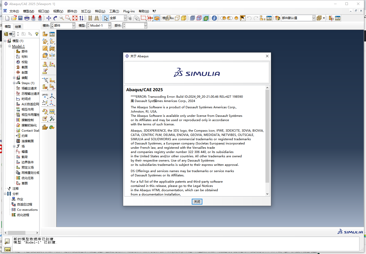Switch to the 结果 tab
The image size is (366, 254).
18,26
